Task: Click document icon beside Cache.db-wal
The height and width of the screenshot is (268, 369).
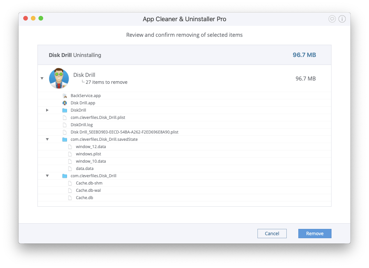Action: 70,190
